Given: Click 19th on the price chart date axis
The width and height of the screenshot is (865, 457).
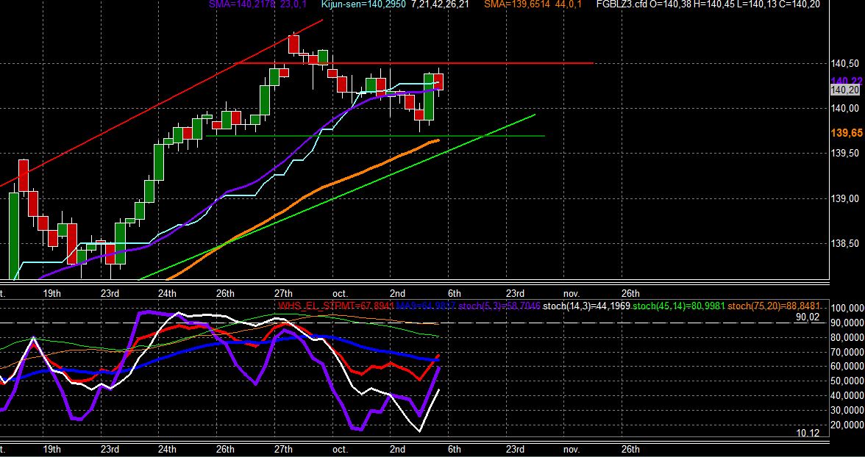Looking at the screenshot, I should [51, 292].
